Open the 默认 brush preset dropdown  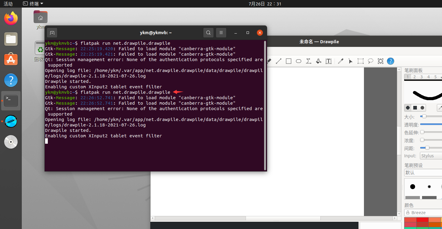423,173
